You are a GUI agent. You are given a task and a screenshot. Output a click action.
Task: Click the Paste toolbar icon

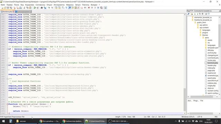click(x=30, y=8)
